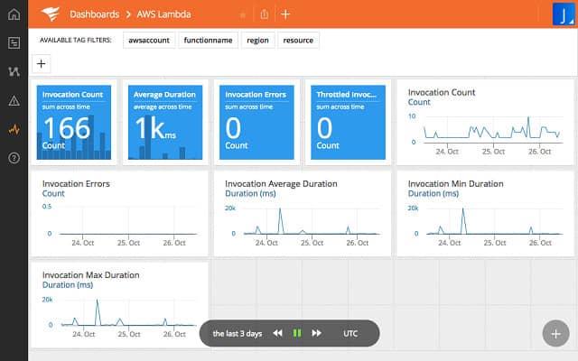Click the Invocation Errors chart title

(x=76, y=184)
